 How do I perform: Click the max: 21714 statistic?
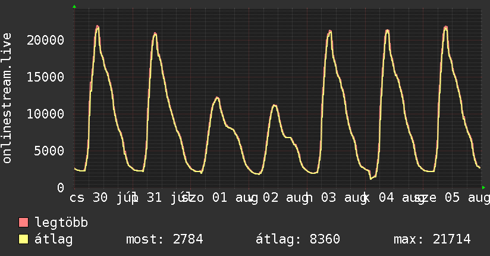coord(432,239)
